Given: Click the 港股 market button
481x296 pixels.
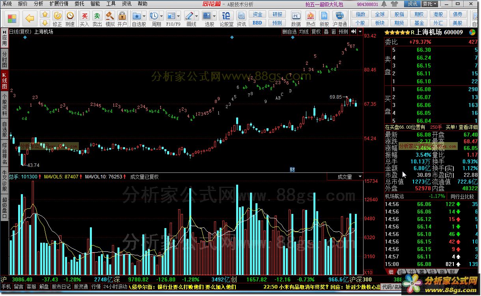Looking at the screenshot, I should coord(438,15).
